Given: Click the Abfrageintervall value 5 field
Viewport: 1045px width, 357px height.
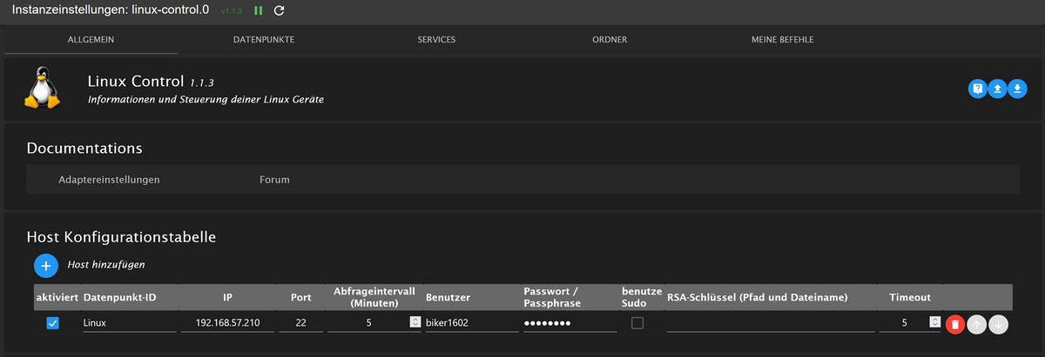Looking at the screenshot, I should (368, 323).
